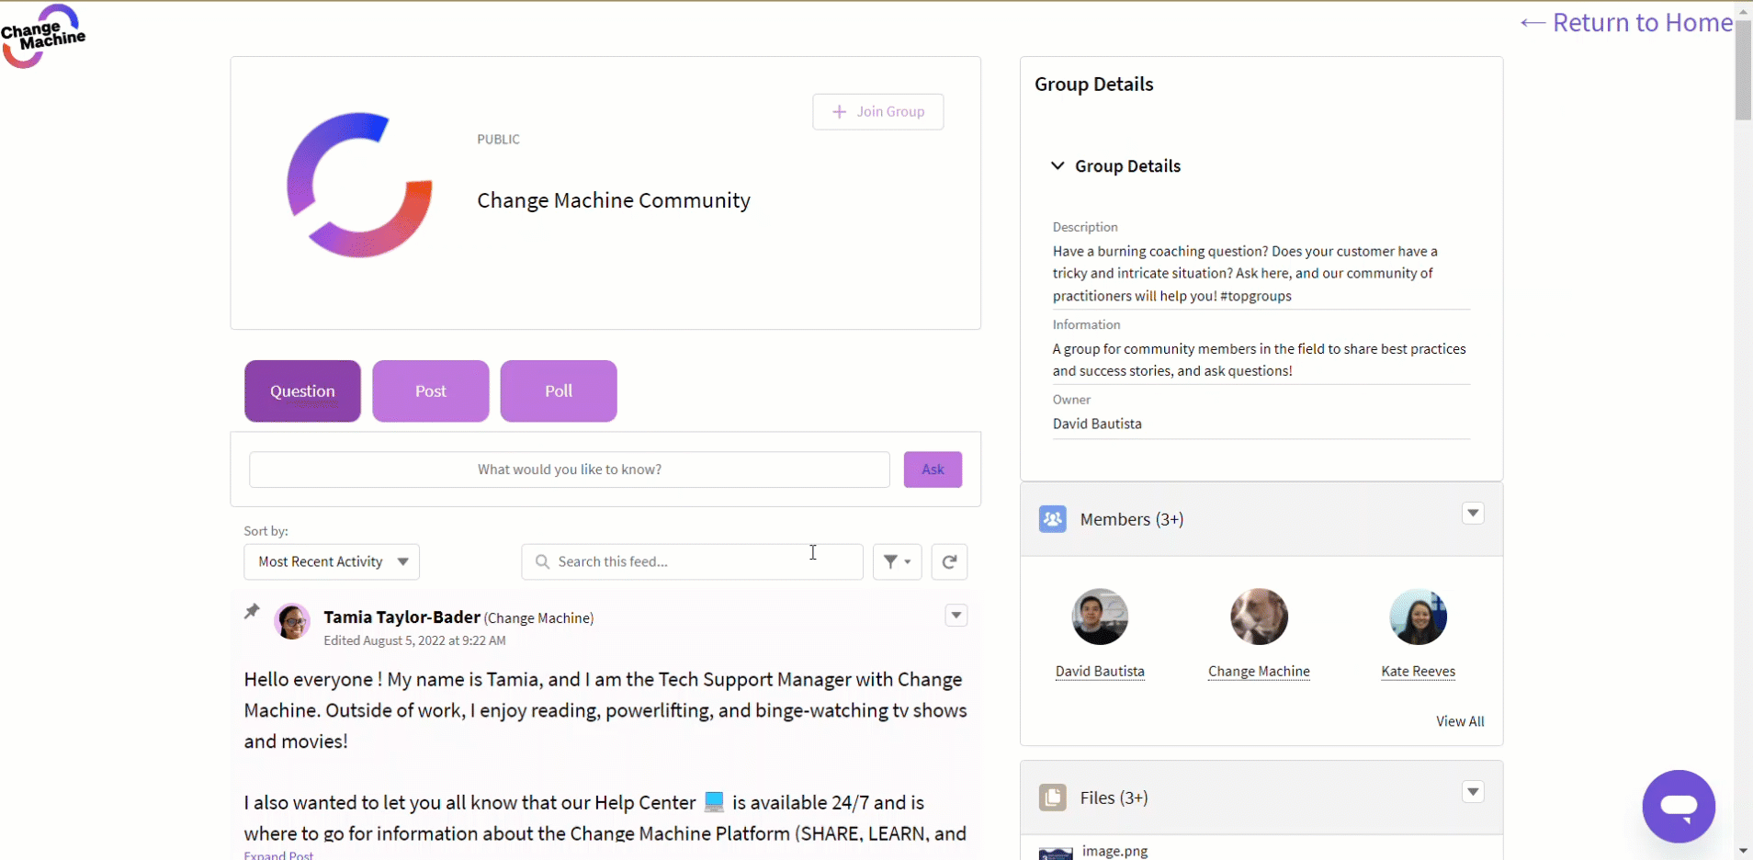The width and height of the screenshot is (1753, 860).
Task: Click the pinned post pin icon
Action: (x=252, y=612)
